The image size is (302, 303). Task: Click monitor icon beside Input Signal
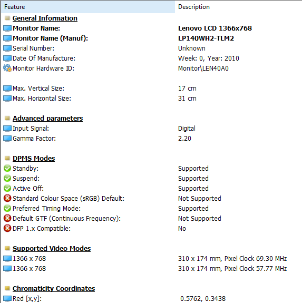tap(7, 129)
